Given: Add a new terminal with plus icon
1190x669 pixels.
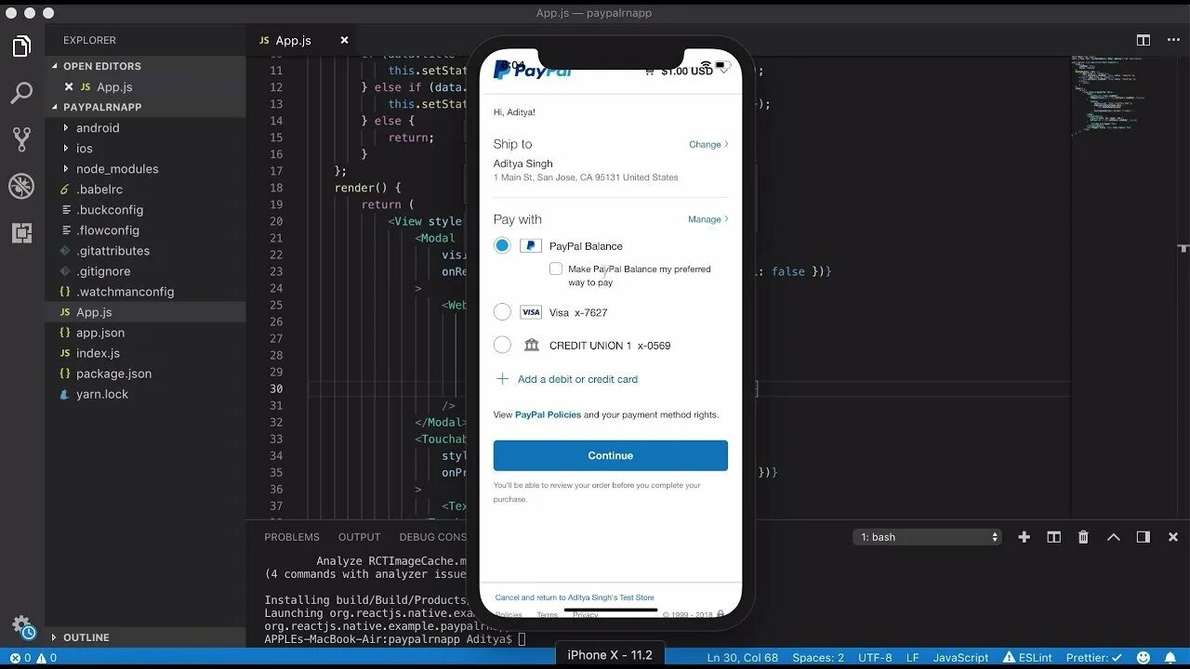Looking at the screenshot, I should click(1024, 537).
